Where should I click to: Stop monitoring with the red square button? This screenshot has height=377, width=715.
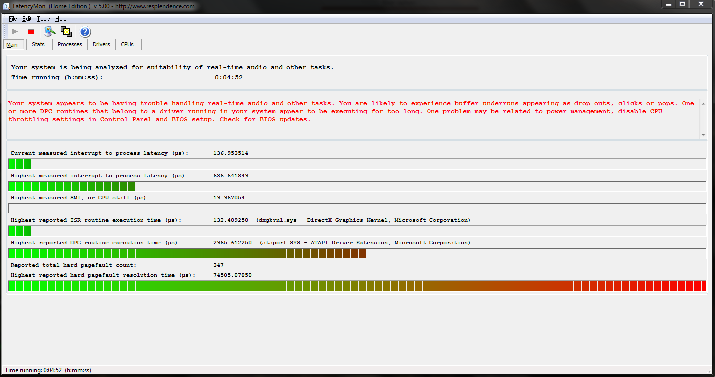31,32
